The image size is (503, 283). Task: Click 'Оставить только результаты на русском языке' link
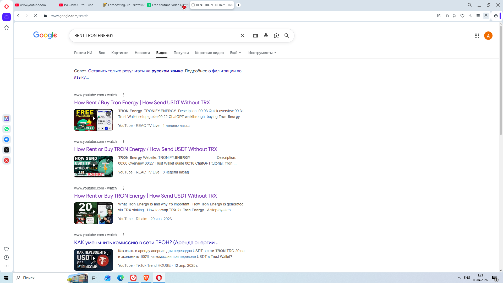click(135, 71)
